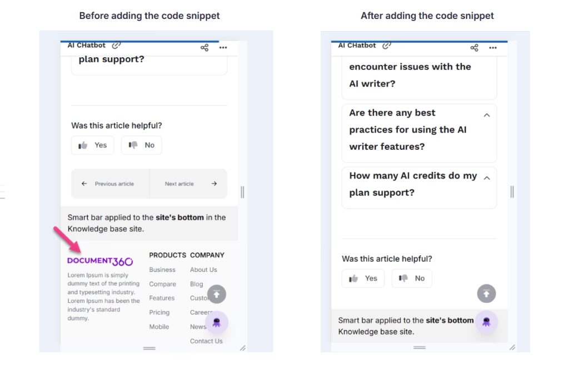Click thumbs-up Yes button in After preview

click(x=363, y=279)
